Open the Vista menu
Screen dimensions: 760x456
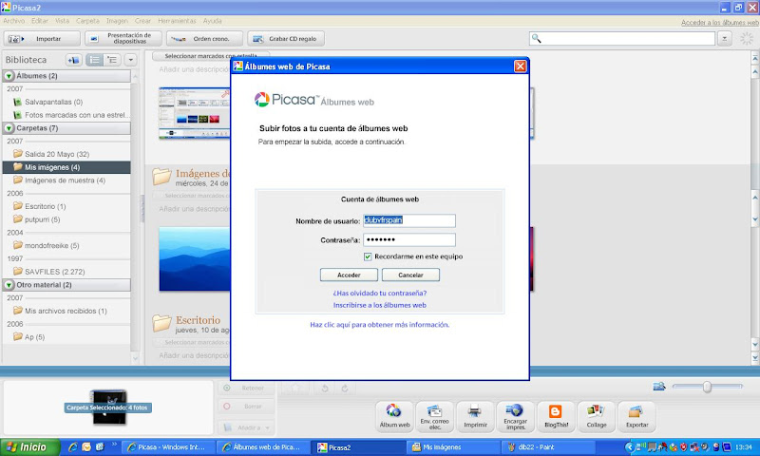pos(62,21)
